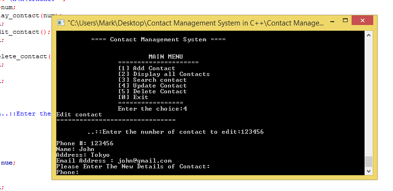Click the vertical scrollbar thumb
The width and height of the screenshot is (393, 191).
coord(368,162)
